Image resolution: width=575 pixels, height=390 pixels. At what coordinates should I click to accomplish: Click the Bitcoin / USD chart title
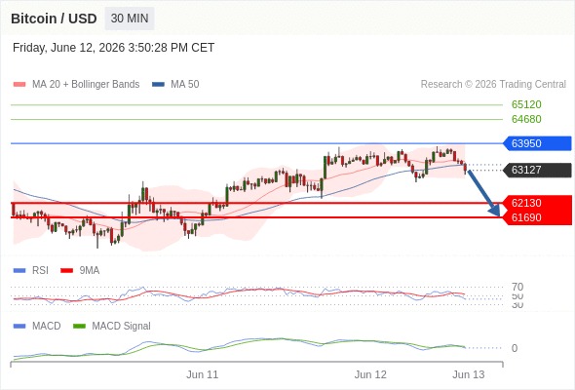click(x=54, y=19)
